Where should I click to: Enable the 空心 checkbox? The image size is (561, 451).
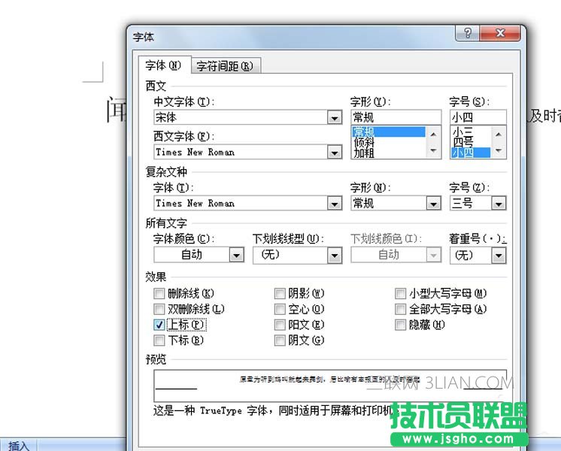coord(280,309)
